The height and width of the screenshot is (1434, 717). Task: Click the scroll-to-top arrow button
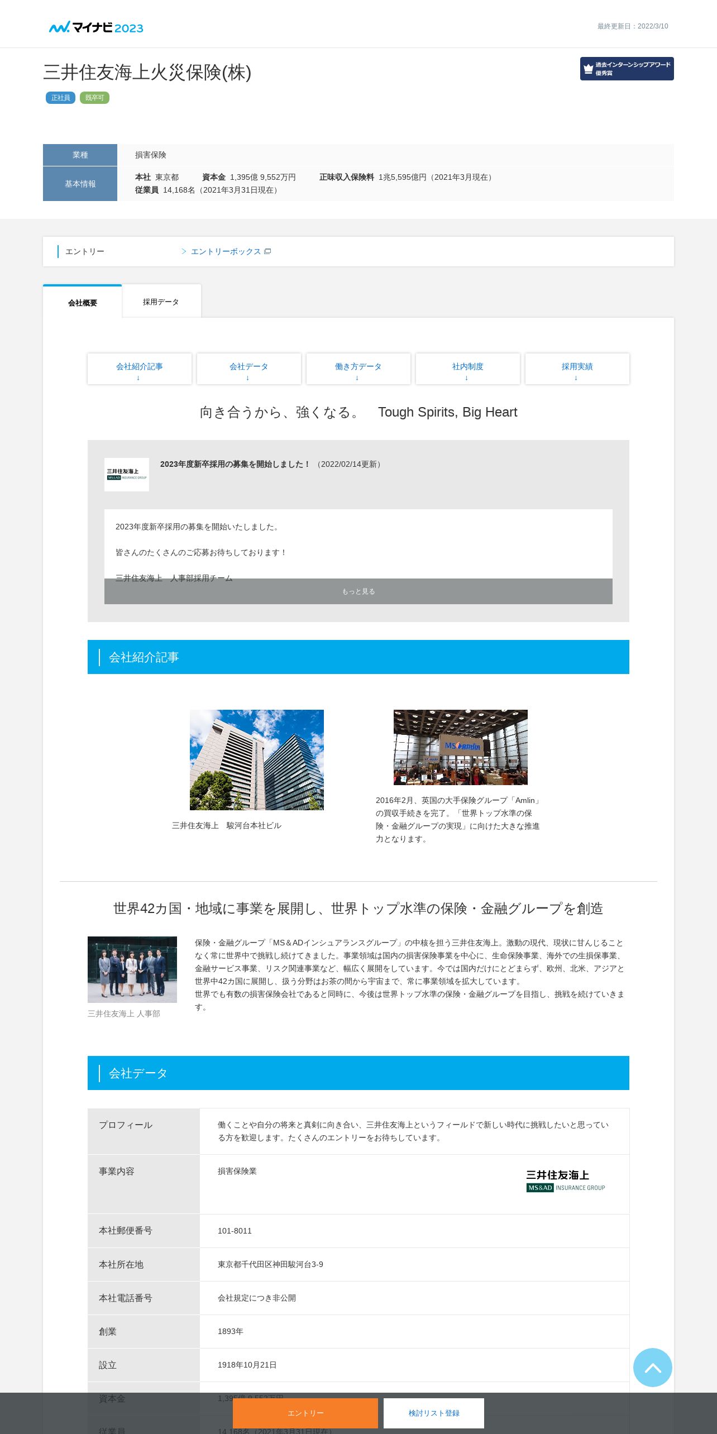(x=652, y=1367)
